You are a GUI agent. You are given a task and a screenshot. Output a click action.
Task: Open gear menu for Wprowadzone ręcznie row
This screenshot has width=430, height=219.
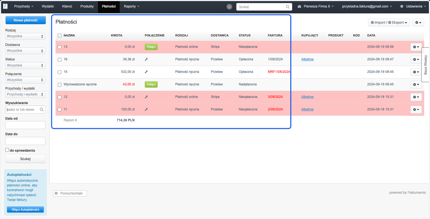click(416, 84)
